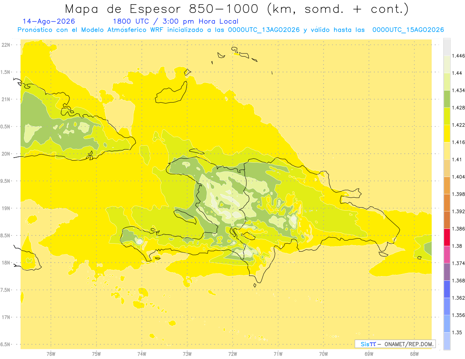Click the legend value '1.35'
Screen dimensions: 465x359
click(x=457, y=332)
